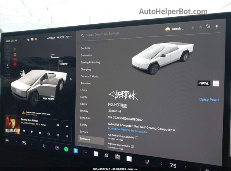Tap the purple hexagon dashcam icon
Screen dimensions: 231x171
(x=57, y=148)
